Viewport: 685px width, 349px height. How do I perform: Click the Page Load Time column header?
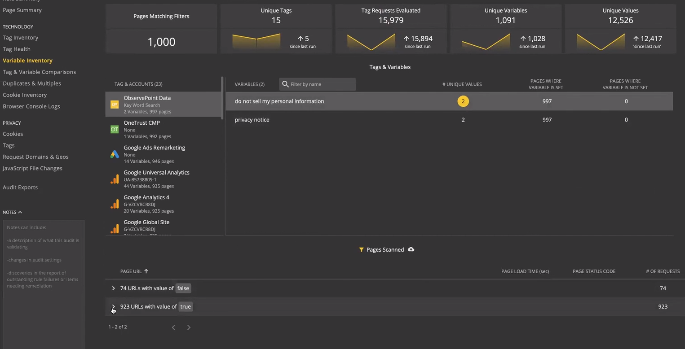pyautogui.click(x=525, y=271)
